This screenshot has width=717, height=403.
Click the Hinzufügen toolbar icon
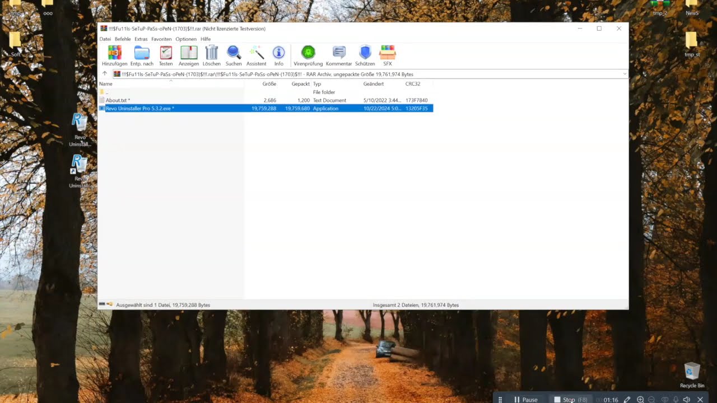click(114, 53)
